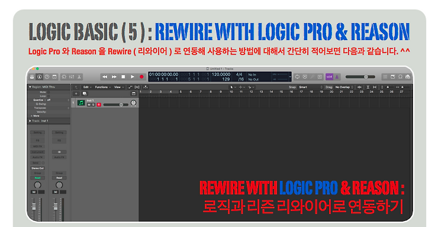Open the Loop Browser button
The height and width of the screenshot is (227, 438).
tap(400, 77)
